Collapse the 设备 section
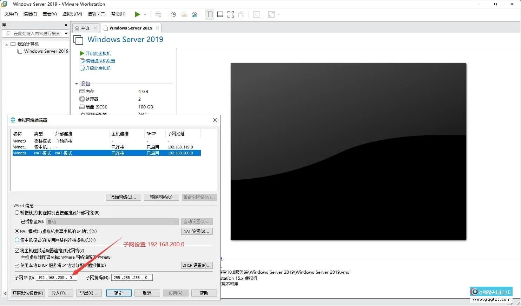The image size is (521, 306). (x=77, y=84)
